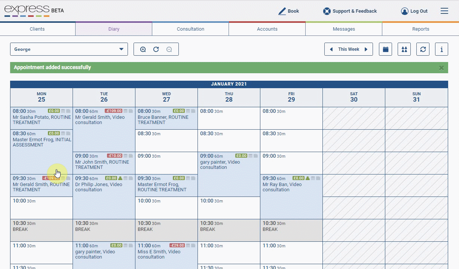Screen dimensions: 459x269
Task: Click notes icon on Tuesday Gerald Smith appointment
Action: tap(126, 111)
